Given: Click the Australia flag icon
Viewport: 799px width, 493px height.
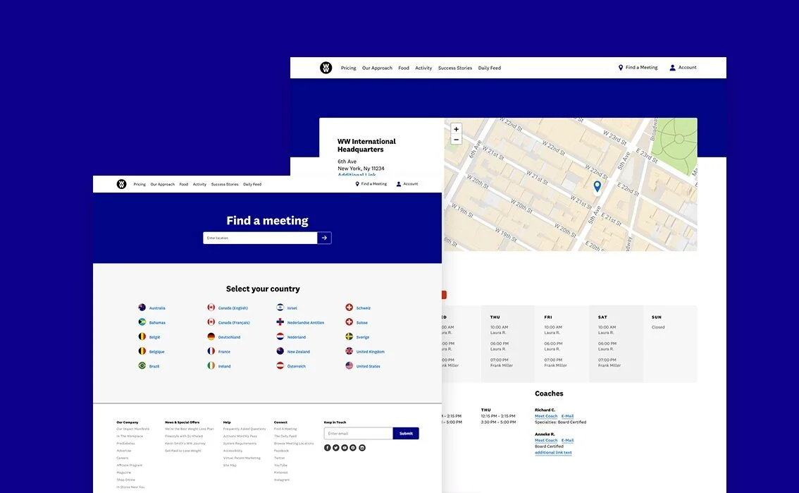Looking at the screenshot, I should 142,308.
